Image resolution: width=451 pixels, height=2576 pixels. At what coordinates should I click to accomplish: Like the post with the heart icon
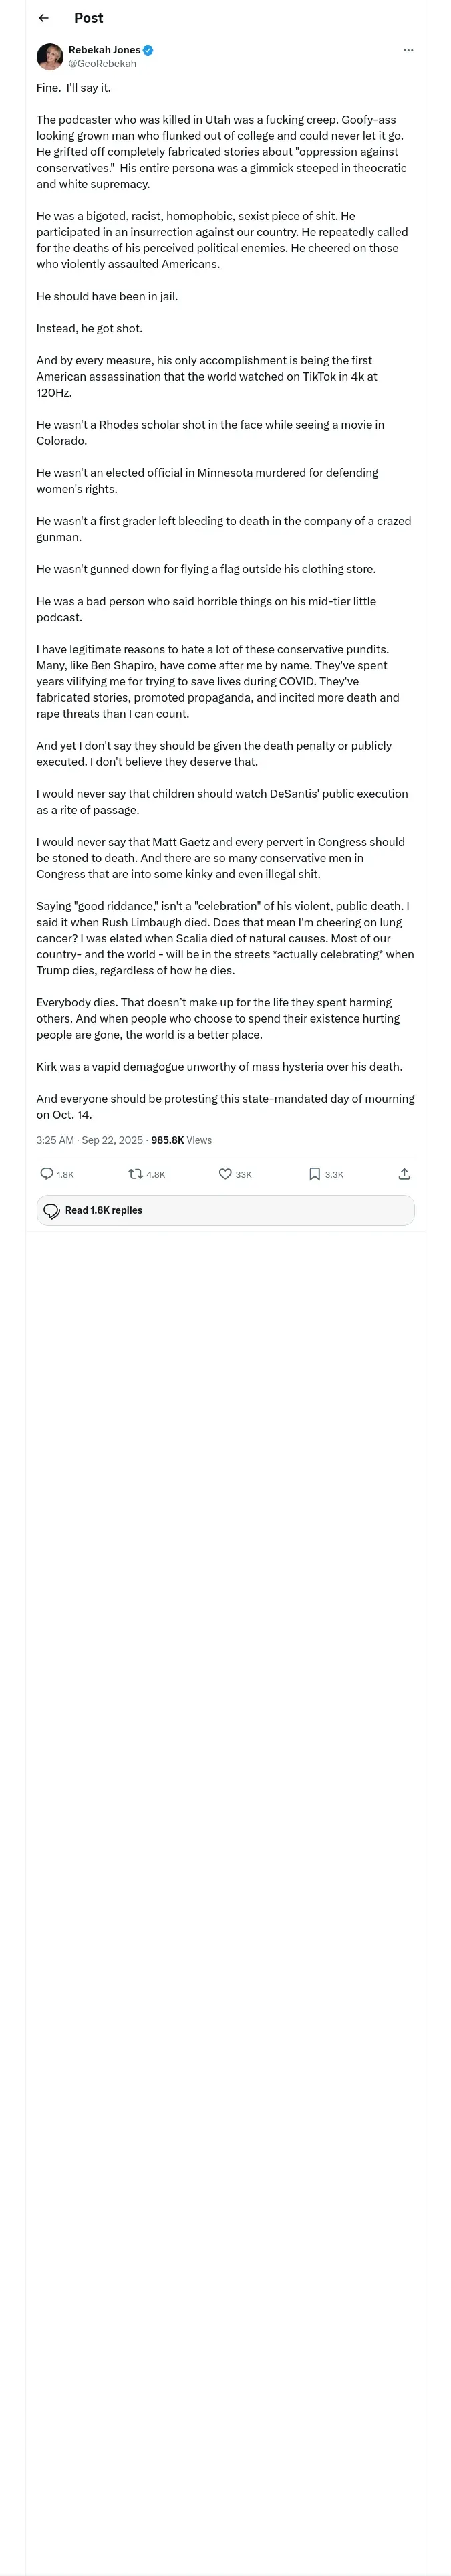(x=225, y=1173)
